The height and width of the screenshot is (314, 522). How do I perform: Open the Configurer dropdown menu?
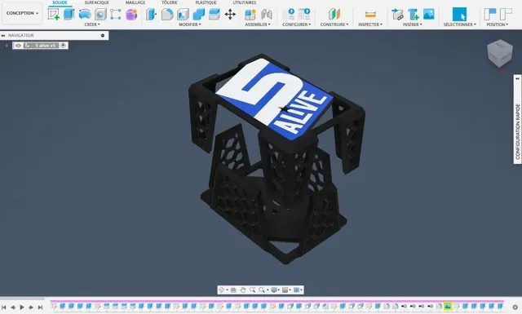(x=296, y=24)
